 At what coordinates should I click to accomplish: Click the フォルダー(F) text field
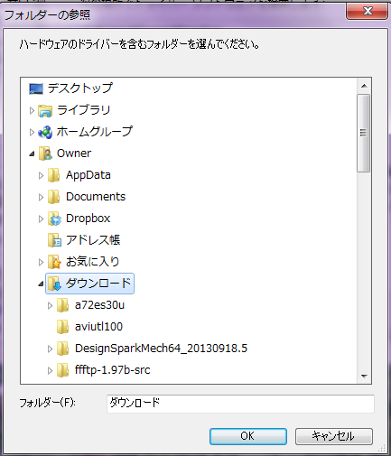(240, 404)
